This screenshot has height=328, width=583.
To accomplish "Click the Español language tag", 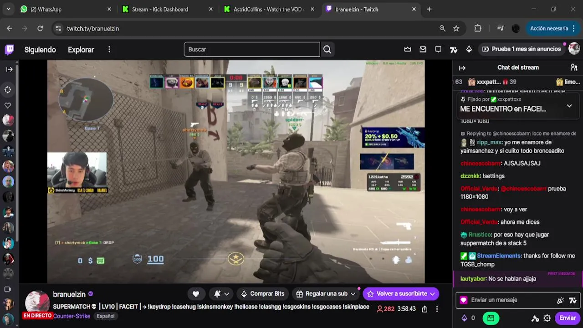I will [x=105, y=316].
